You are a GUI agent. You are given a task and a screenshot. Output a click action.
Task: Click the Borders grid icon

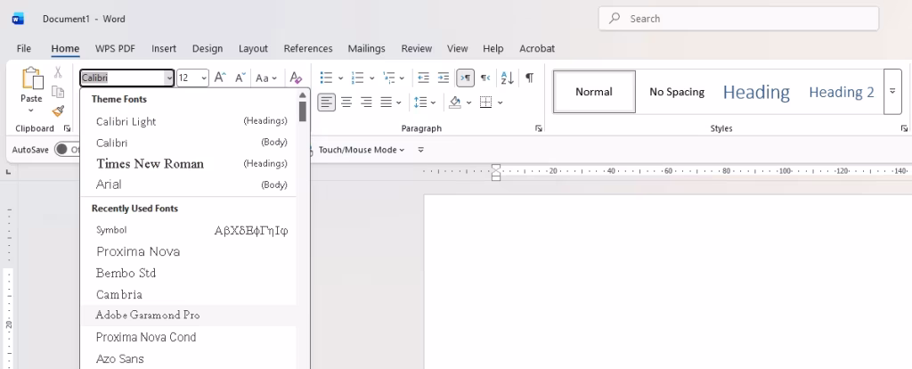click(485, 103)
